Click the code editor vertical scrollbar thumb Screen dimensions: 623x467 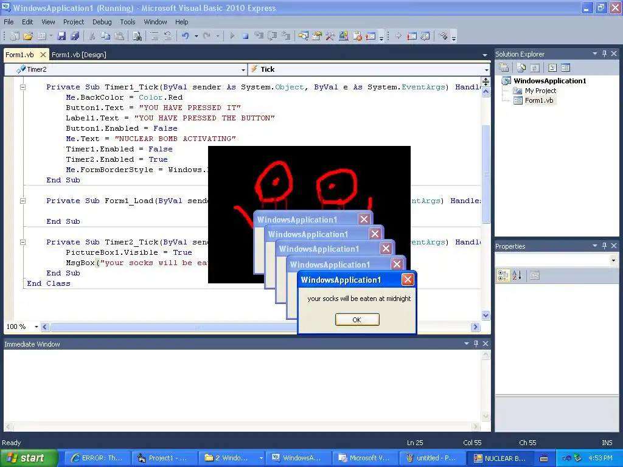pos(486,174)
